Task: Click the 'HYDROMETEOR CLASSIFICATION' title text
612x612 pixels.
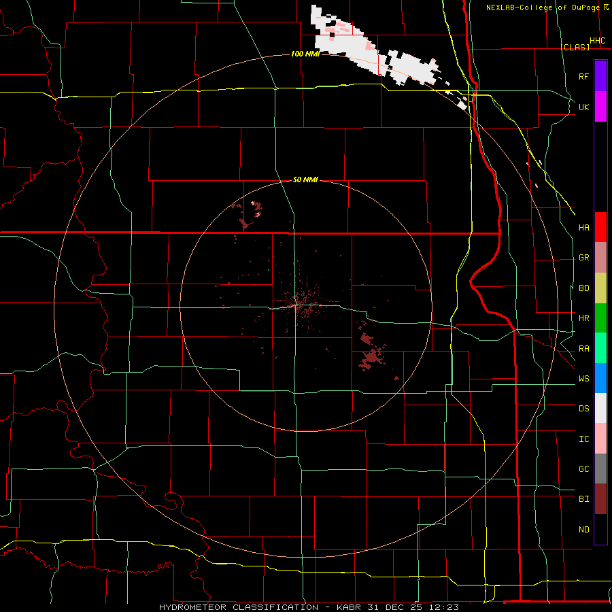Action: point(239,607)
